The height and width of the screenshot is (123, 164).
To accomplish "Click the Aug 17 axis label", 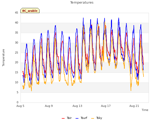I will [106, 106].
